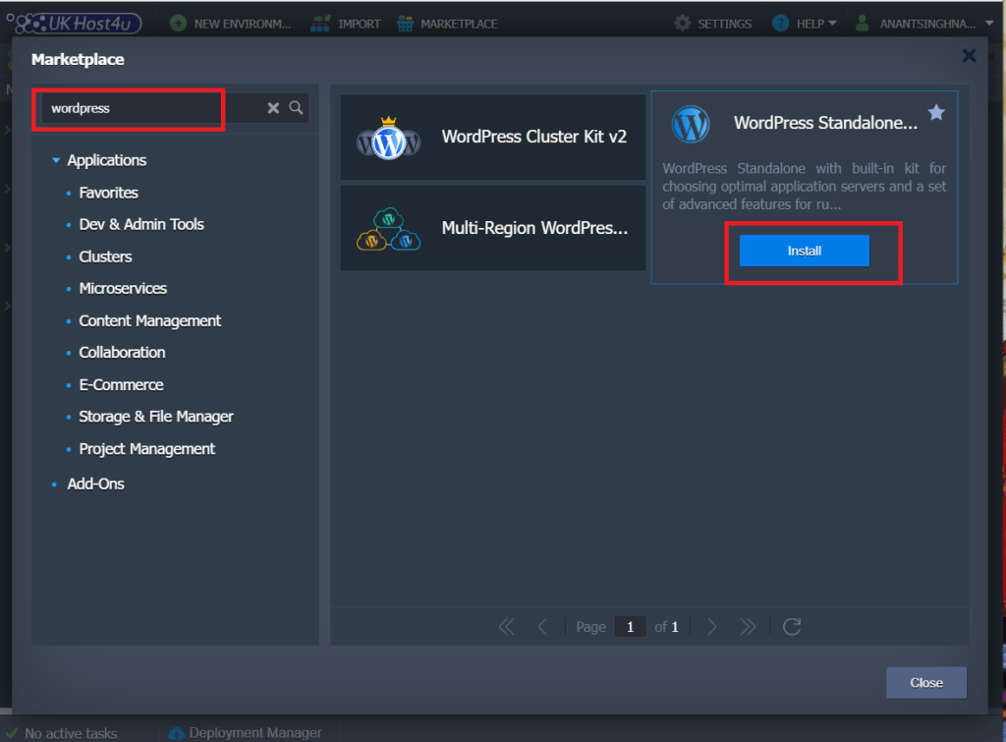Image resolution: width=1006 pixels, height=742 pixels.
Task: Select the Content Management category
Action: pyautogui.click(x=149, y=320)
